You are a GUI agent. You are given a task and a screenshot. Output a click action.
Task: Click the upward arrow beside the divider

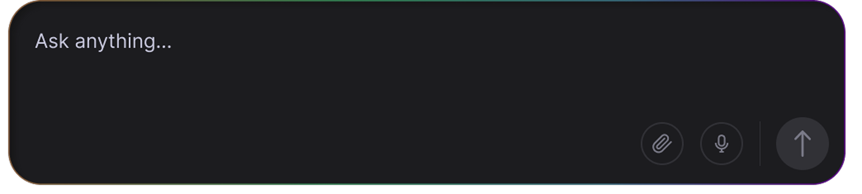[x=802, y=143]
